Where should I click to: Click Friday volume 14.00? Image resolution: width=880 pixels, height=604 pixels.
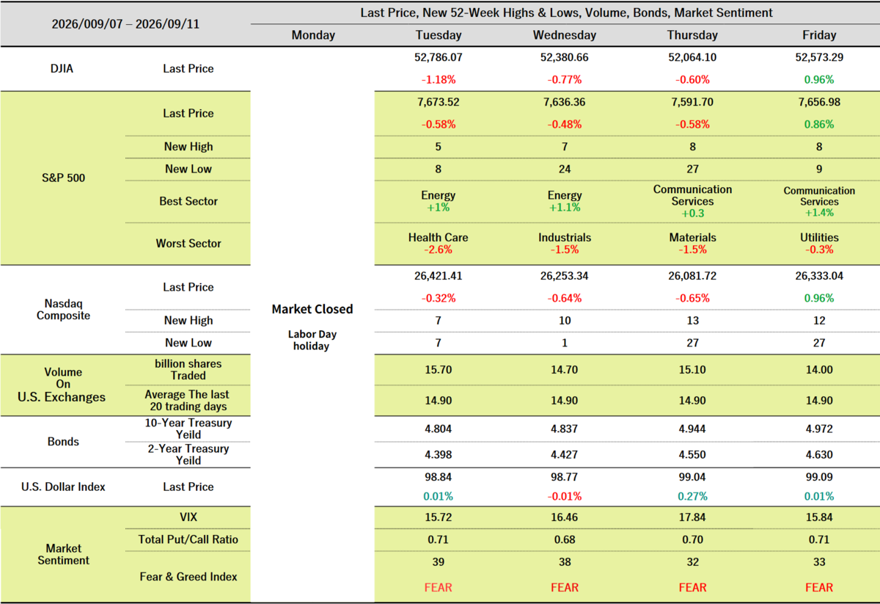pyautogui.click(x=819, y=370)
